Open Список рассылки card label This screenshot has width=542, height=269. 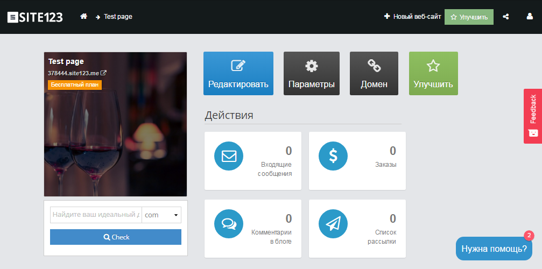[382, 237]
